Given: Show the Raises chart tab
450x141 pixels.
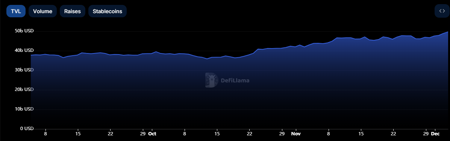Looking at the screenshot, I should (x=72, y=11).
